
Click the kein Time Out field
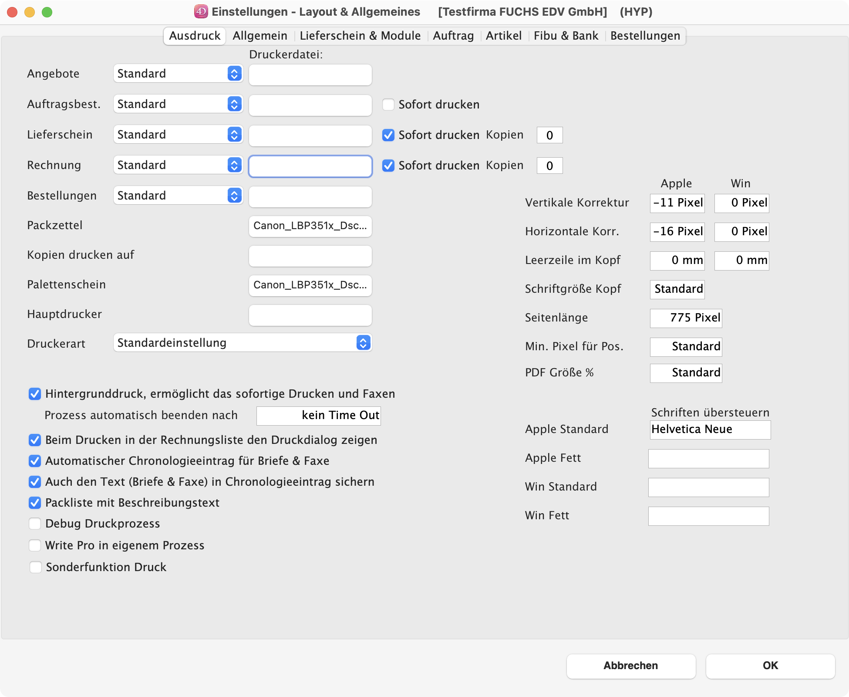click(x=318, y=416)
